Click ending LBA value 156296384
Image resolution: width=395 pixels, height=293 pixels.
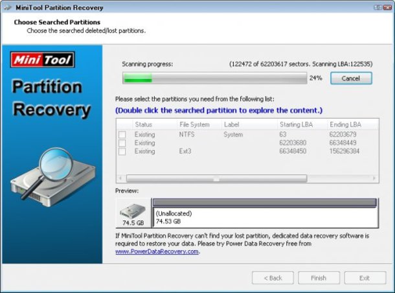click(344, 151)
